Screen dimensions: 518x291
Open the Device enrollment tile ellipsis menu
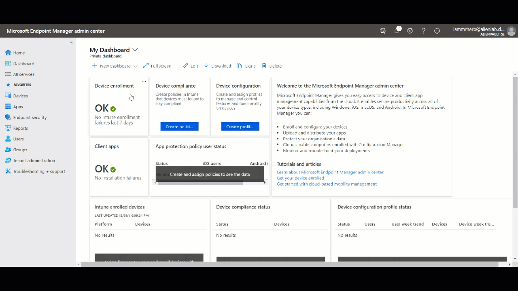(x=144, y=82)
